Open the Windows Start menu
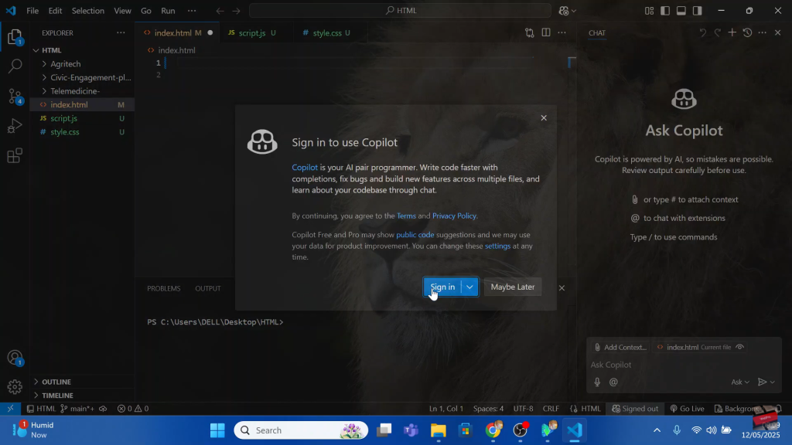 pos(217,430)
